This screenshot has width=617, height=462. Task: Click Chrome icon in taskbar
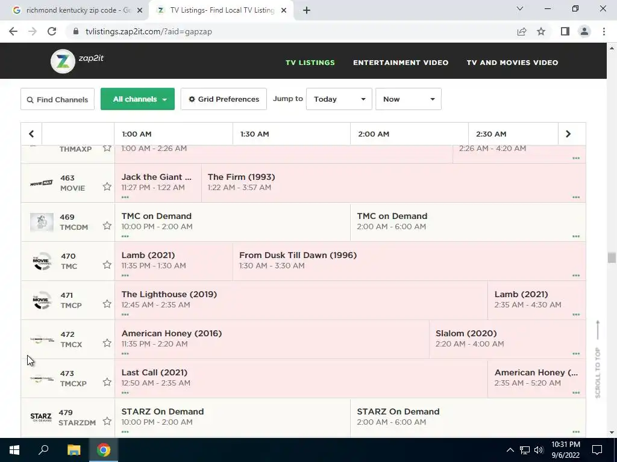pyautogui.click(x=104, y=450)
